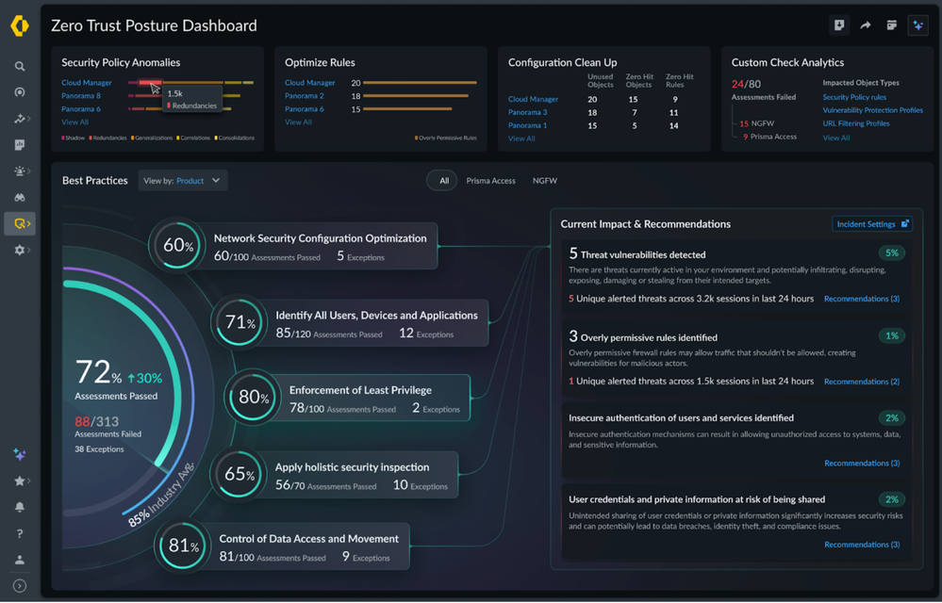Select the 60% Network Security Configuration Optimization card
The width and height of the screenshot is (942, 603).
pos(292,246)
